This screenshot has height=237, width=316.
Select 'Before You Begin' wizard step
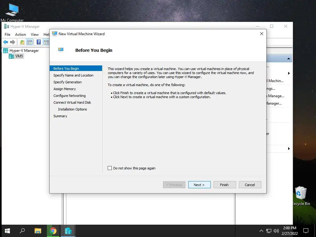pos(76,68)
